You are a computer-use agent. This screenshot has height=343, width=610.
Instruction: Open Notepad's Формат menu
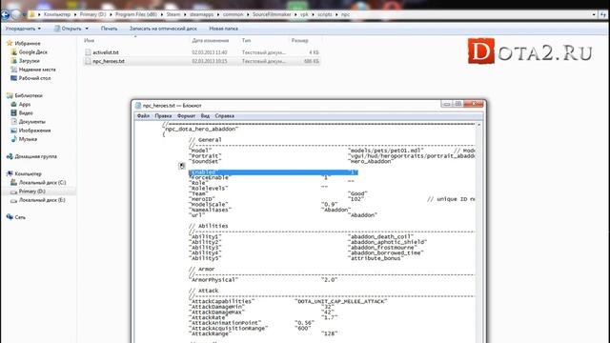187,116
